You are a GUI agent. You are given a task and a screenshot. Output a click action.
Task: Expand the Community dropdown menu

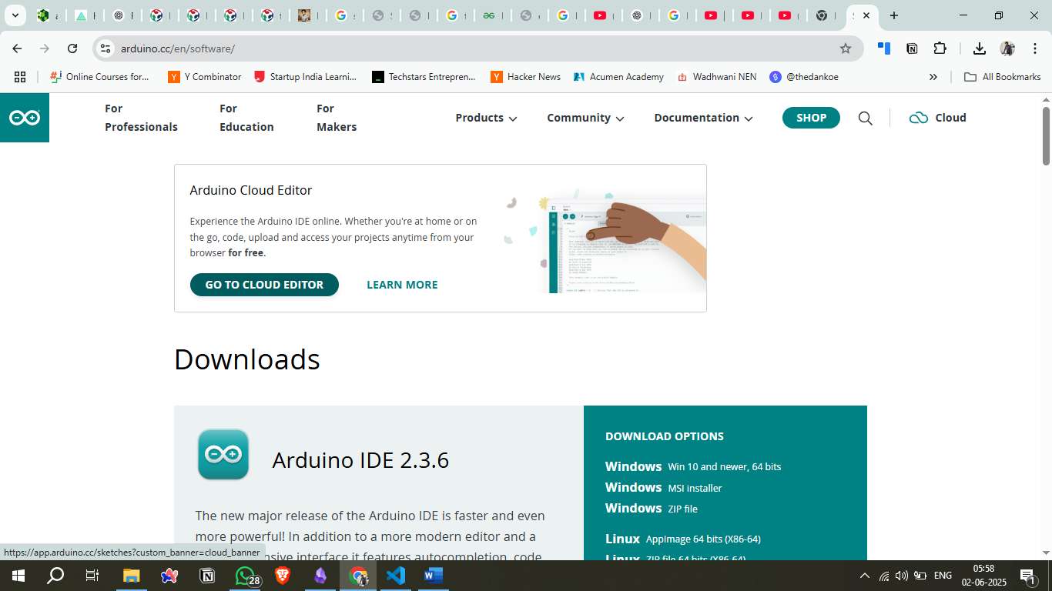[585, 118]
